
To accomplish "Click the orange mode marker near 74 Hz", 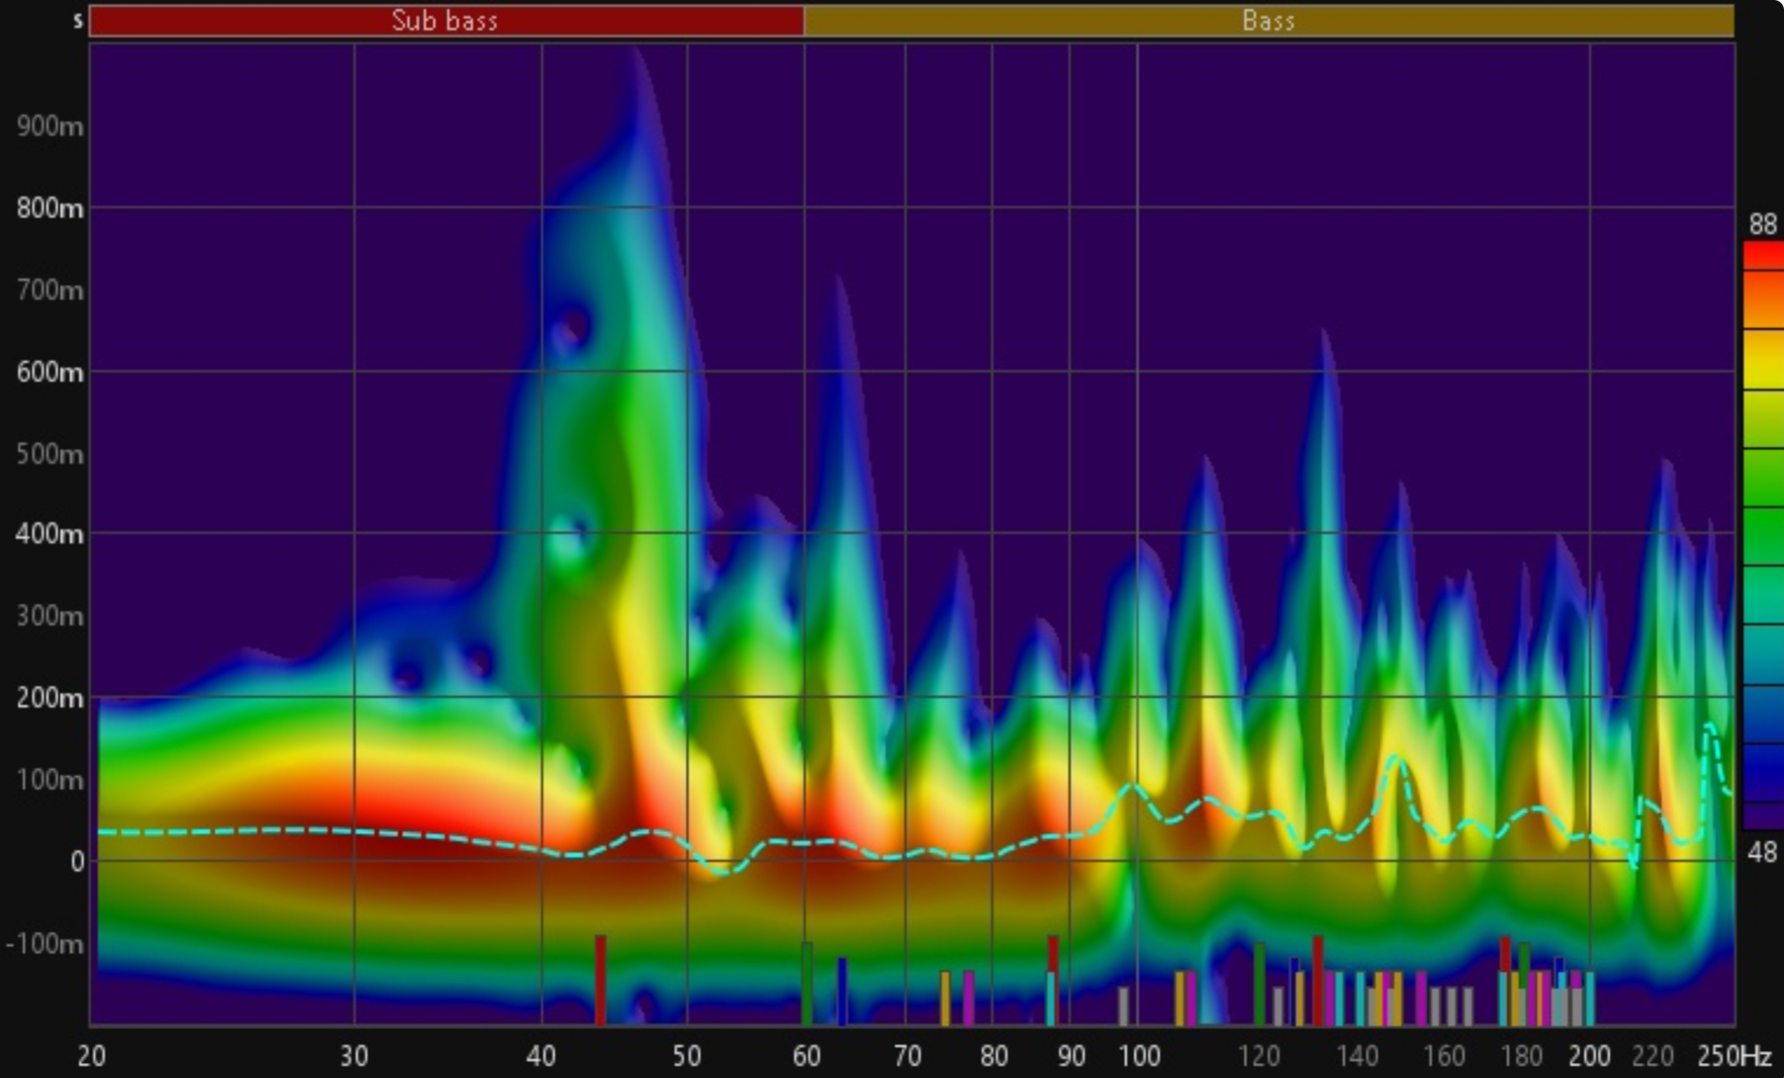I will click(945, 998).
